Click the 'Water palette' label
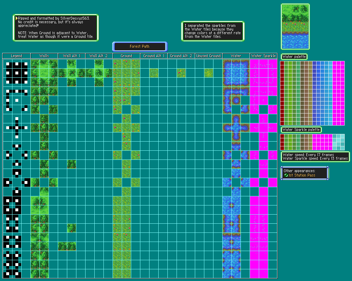The width and height of the screenshot is (352, 281). tap(294, 57)
